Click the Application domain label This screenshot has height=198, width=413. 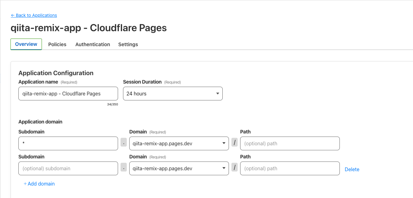40,122
